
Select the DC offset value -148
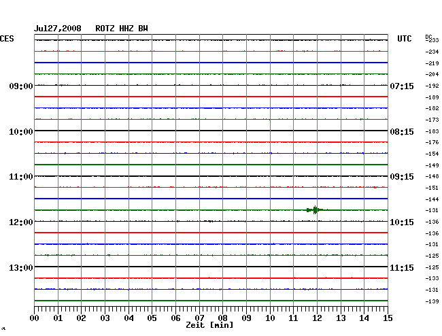point(432,176)
